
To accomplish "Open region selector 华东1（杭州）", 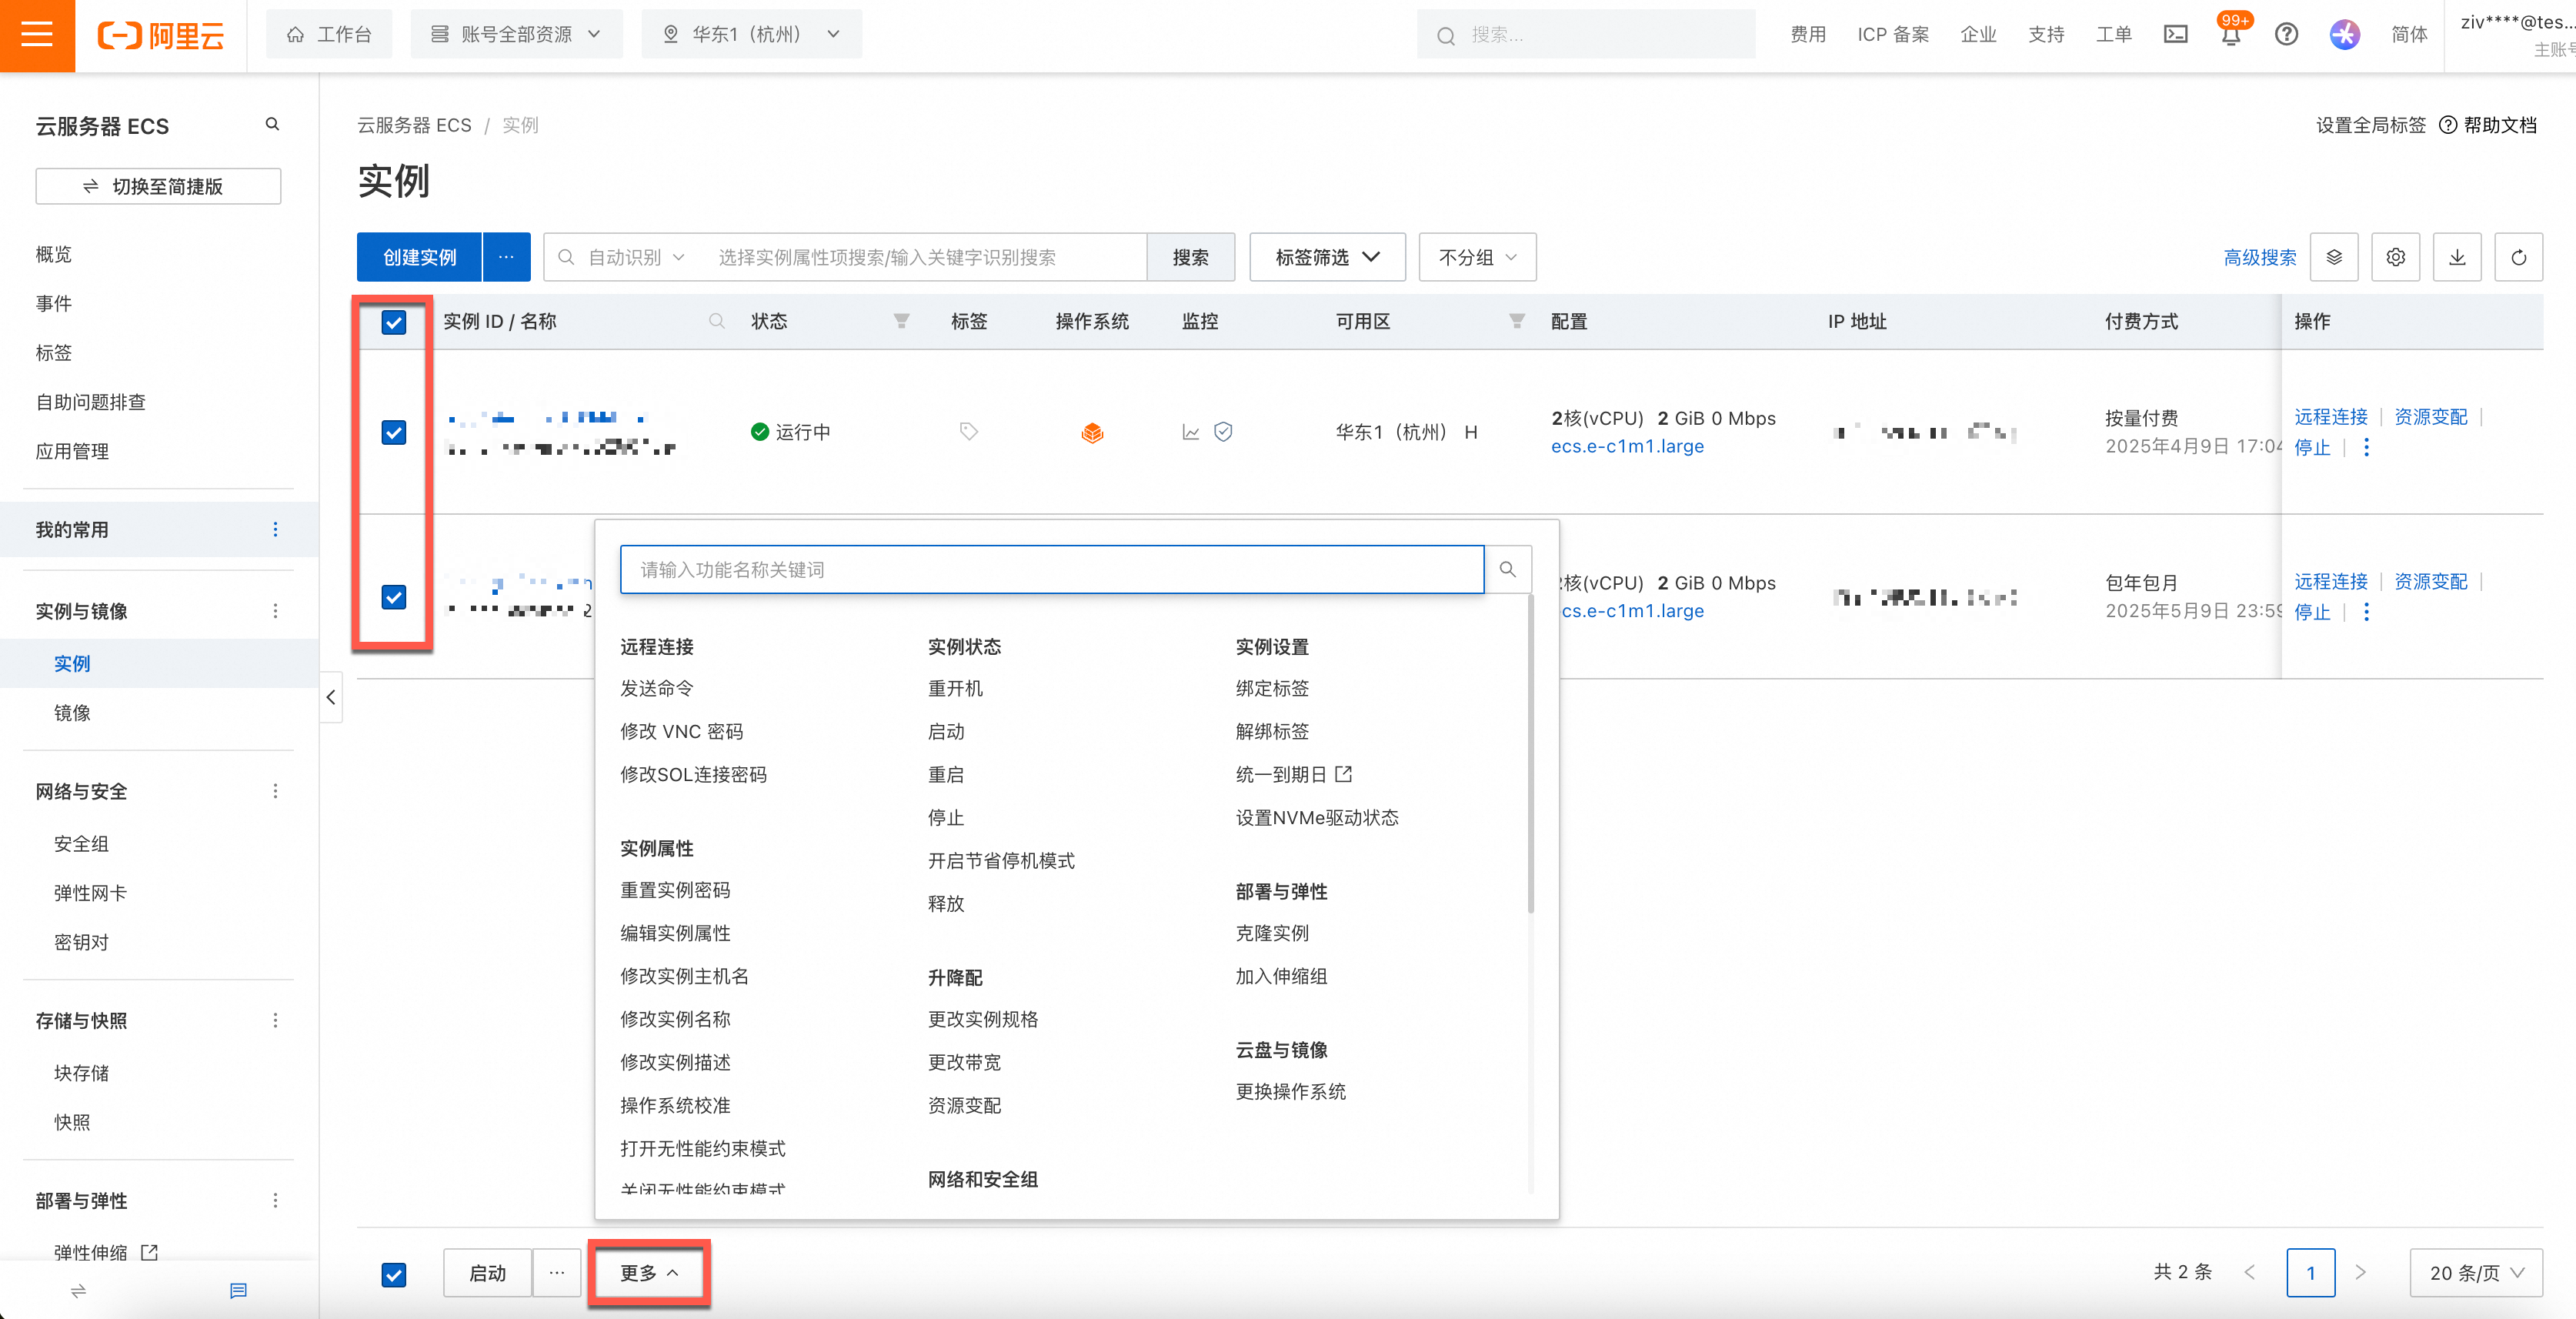I will (x=751, y=35).
